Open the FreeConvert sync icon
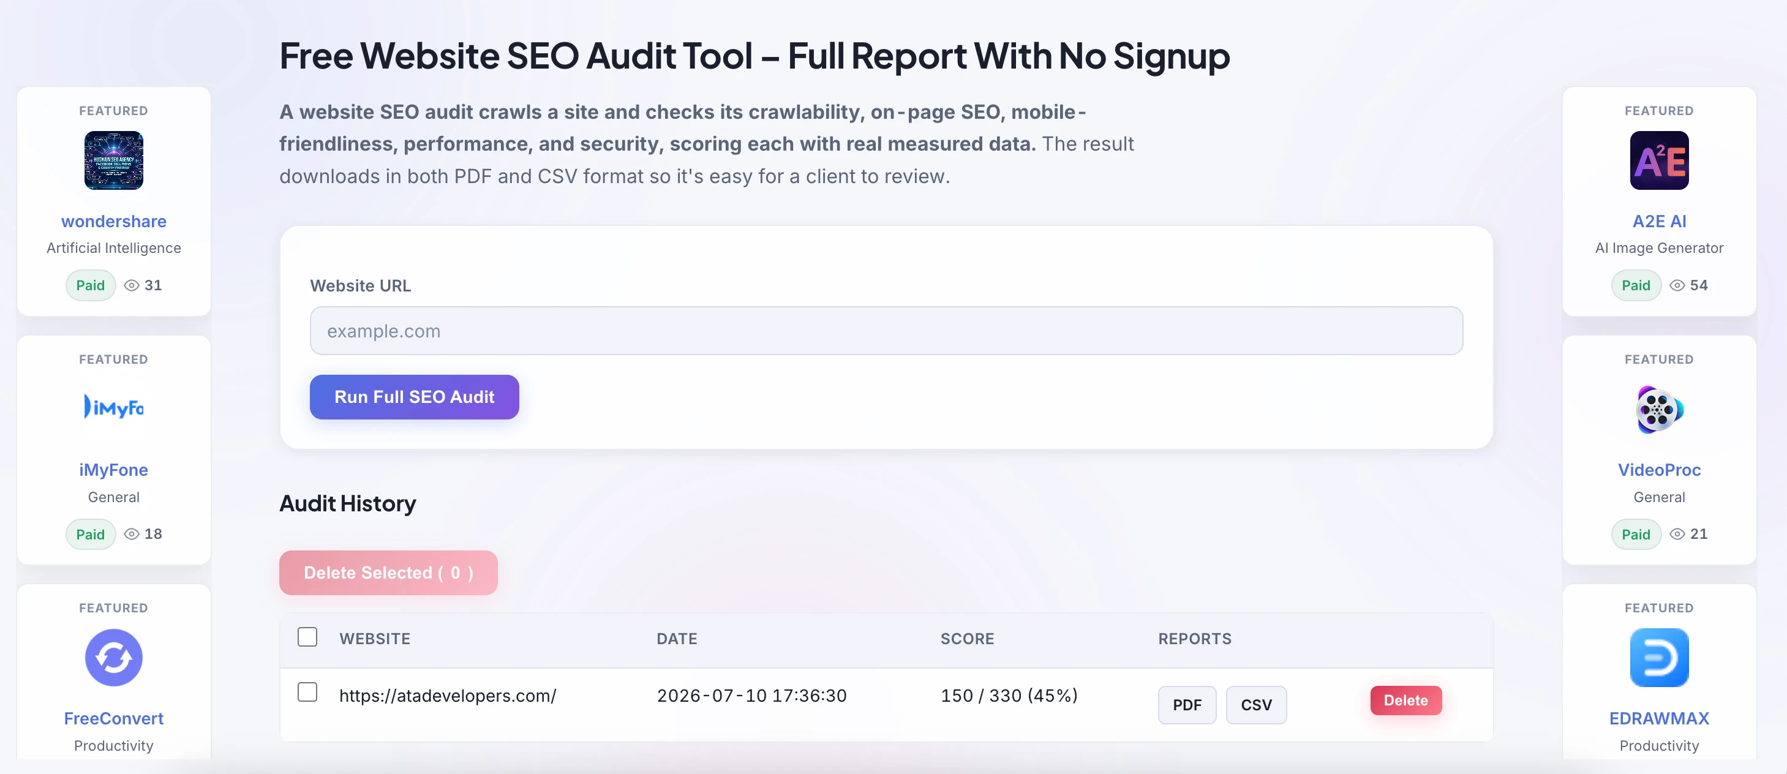The image size is (1787, 774). tap(114, 657)
